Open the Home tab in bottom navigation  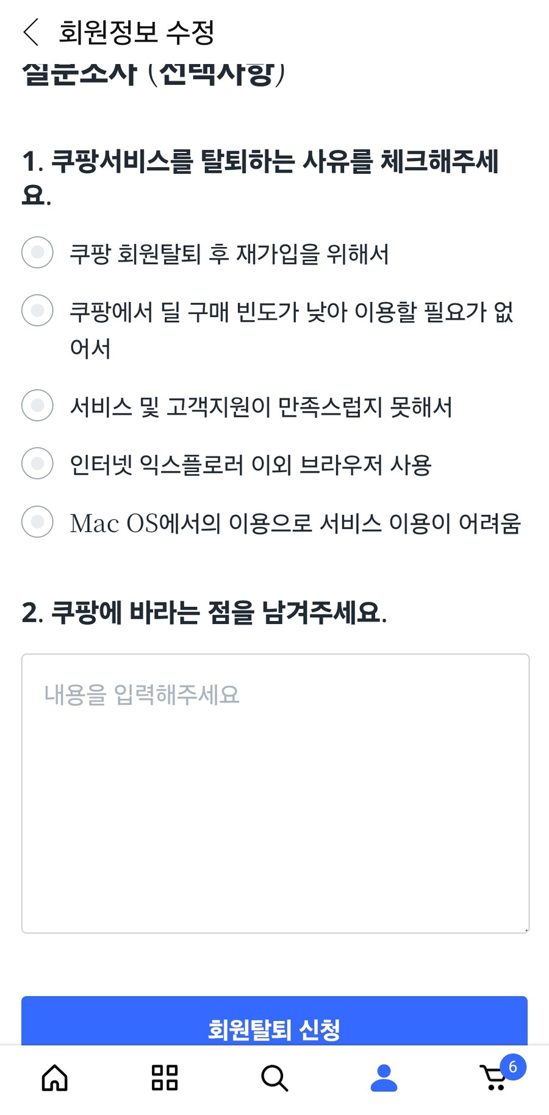54,1078
